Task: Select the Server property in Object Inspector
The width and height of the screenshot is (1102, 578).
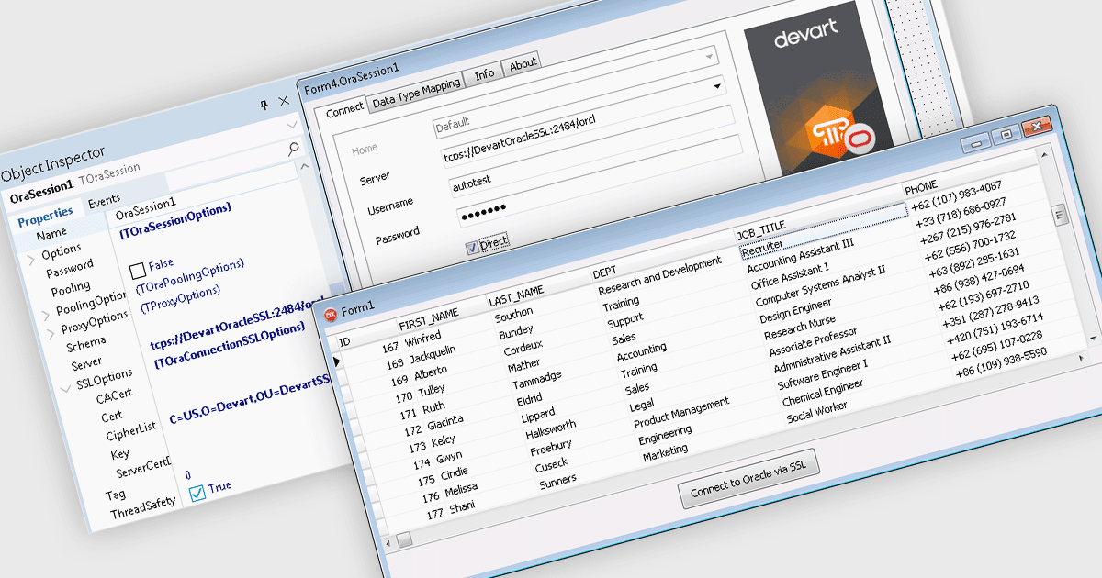Action: point(86,363)
